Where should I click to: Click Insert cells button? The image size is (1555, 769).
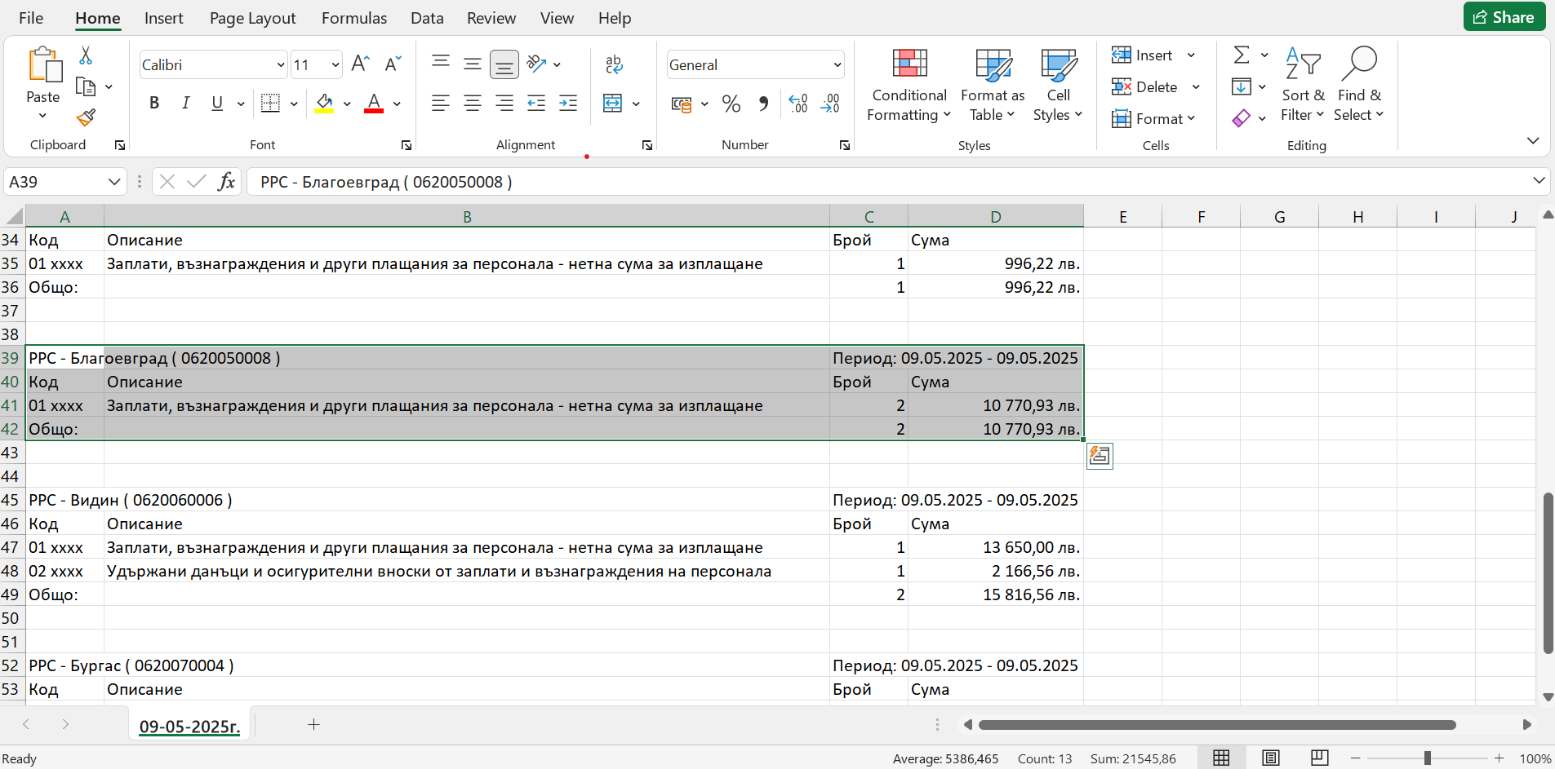tap(1143, 55)
